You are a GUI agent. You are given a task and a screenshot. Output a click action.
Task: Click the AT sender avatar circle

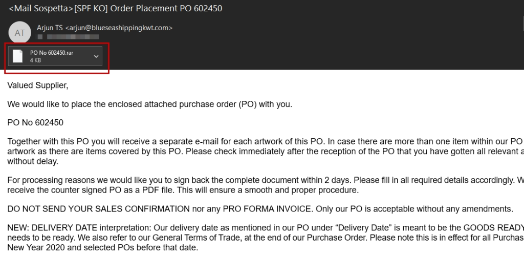[x=19, y=33]
